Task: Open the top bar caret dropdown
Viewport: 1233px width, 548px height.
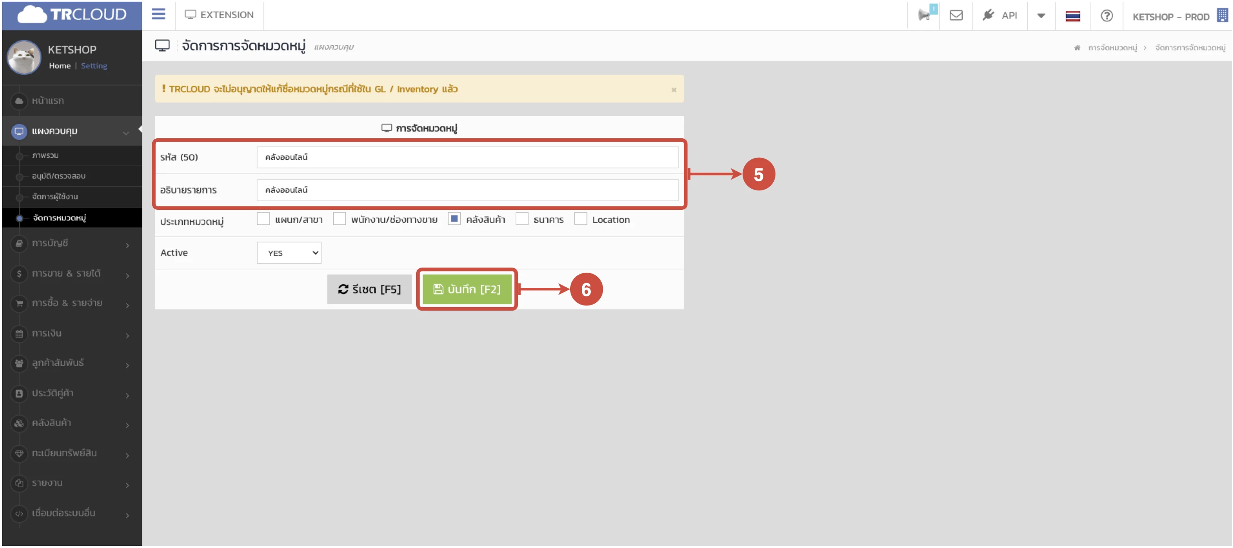Action: 1041,16
